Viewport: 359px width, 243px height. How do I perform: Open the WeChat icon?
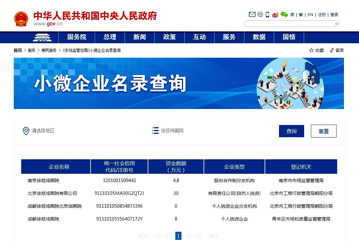(x=284, y=15)
